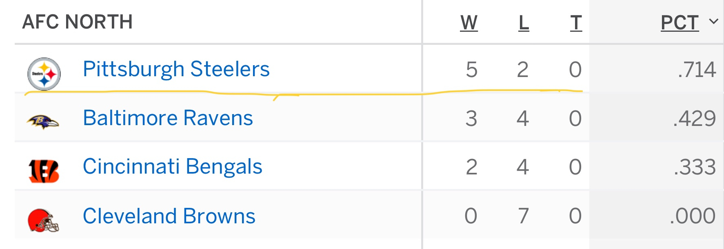Click the Pittsburgh Steelers team logo

44,74
